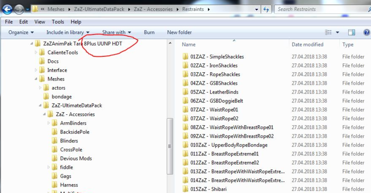This screenshot has height=193, width=371.
Task: Click the Interface folder icon in tree
Action: click(42, 70)
